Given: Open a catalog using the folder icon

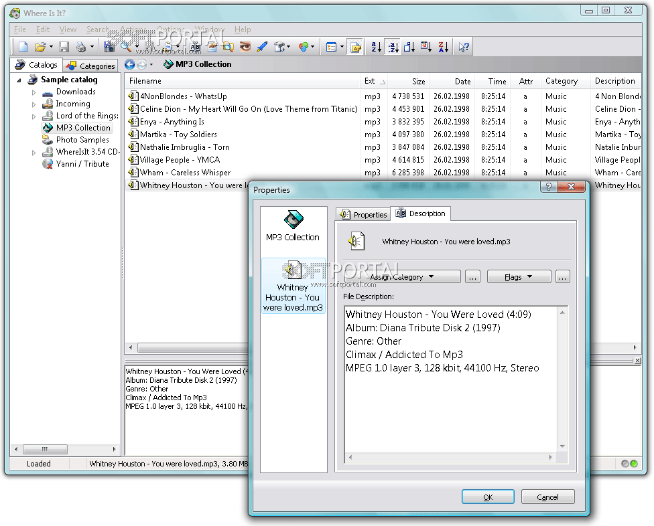Looking at the screenshot, I should pos(40,47).
